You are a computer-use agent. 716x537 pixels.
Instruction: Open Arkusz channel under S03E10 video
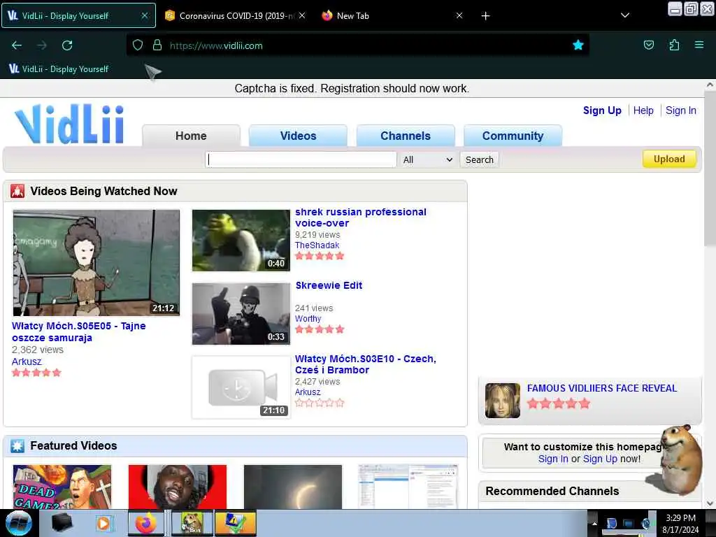point(308,392)
